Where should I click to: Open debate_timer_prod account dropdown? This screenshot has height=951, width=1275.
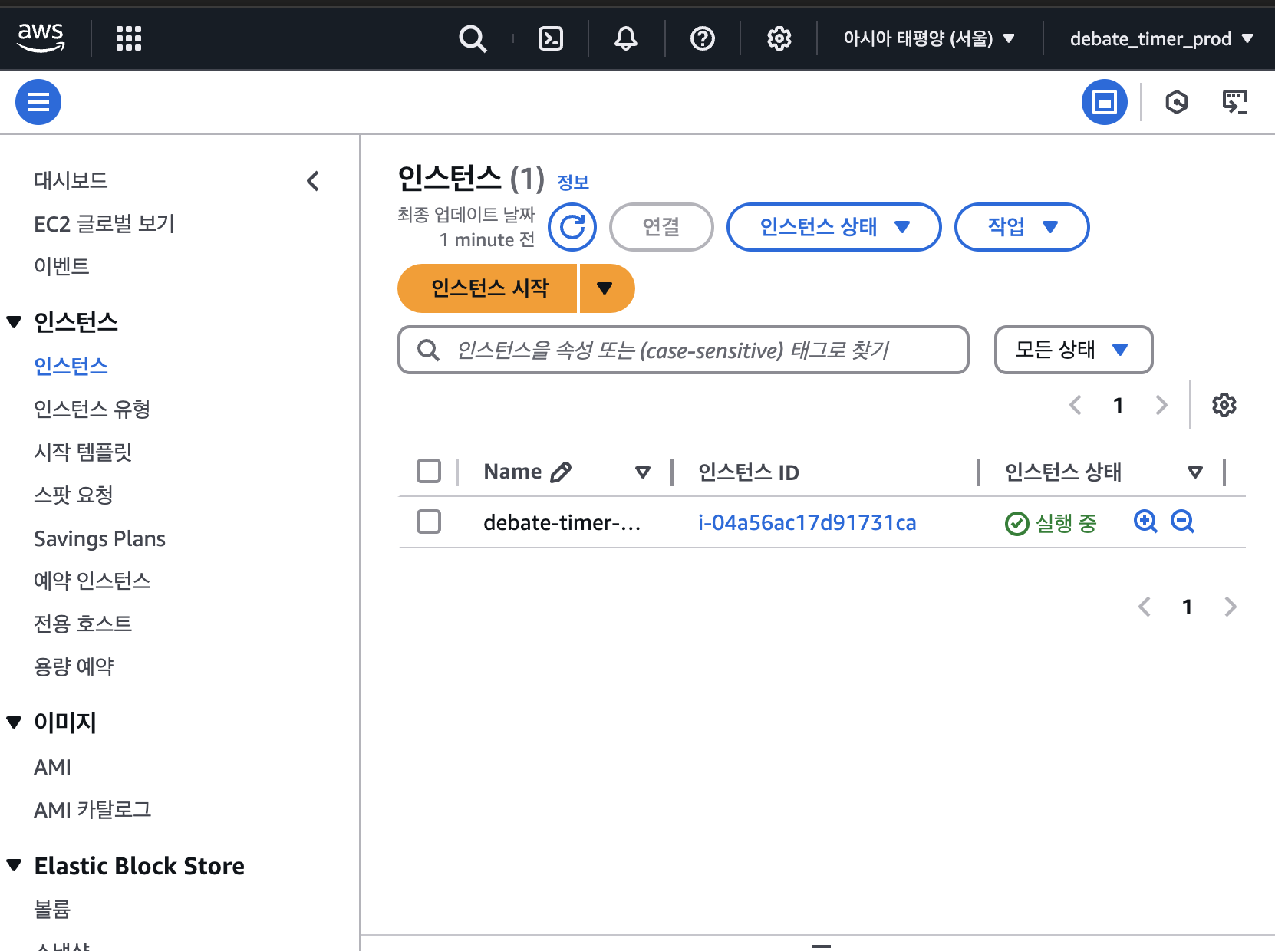click(x=1161, y=38)
